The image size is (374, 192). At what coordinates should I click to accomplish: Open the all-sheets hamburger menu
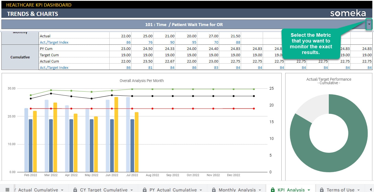[x=8, y=190]
